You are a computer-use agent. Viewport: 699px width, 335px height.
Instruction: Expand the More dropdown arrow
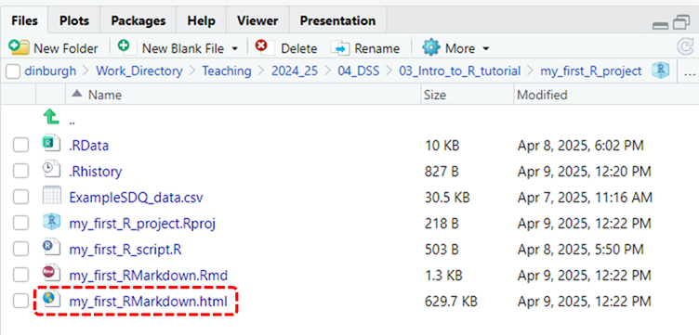(486, 48)
